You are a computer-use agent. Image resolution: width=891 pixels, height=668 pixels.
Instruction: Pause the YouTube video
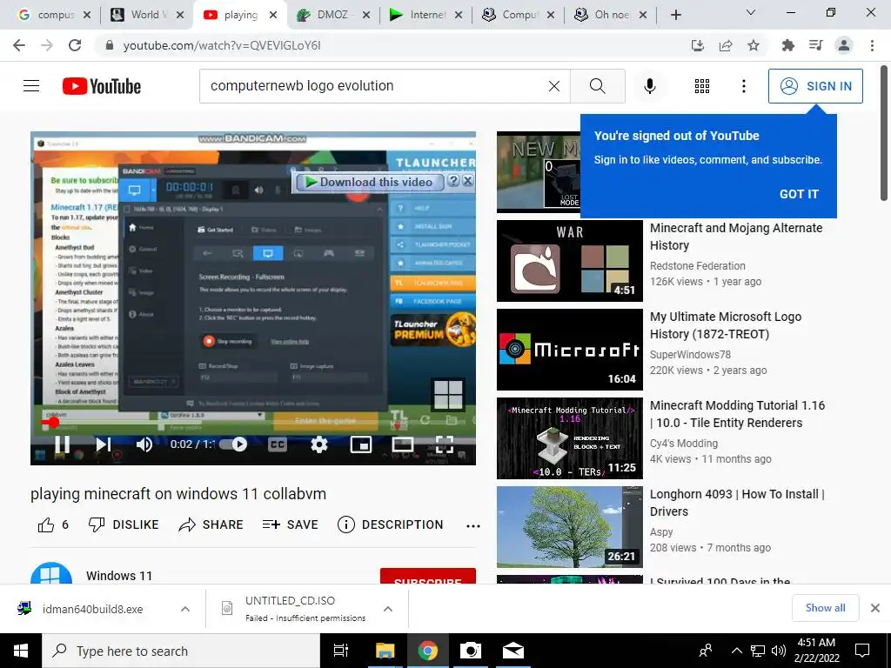click(x=62, y=444)
